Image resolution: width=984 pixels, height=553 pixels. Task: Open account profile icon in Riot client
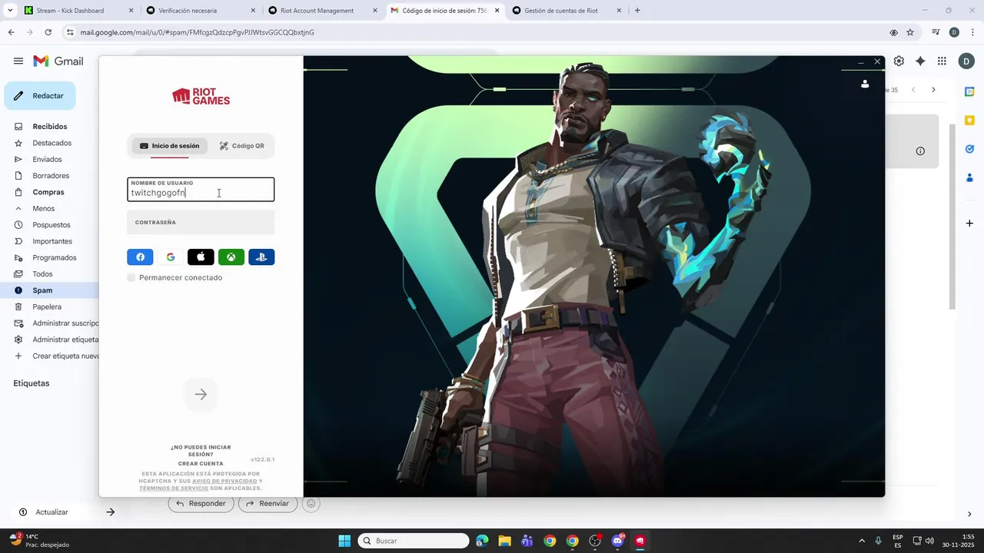(865, 84)
